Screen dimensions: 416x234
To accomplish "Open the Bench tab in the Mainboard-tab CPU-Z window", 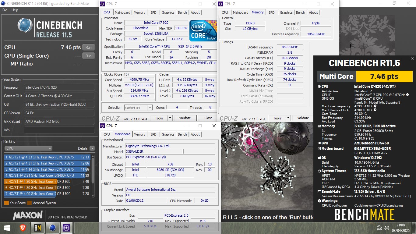I will (x=182, y=134).
